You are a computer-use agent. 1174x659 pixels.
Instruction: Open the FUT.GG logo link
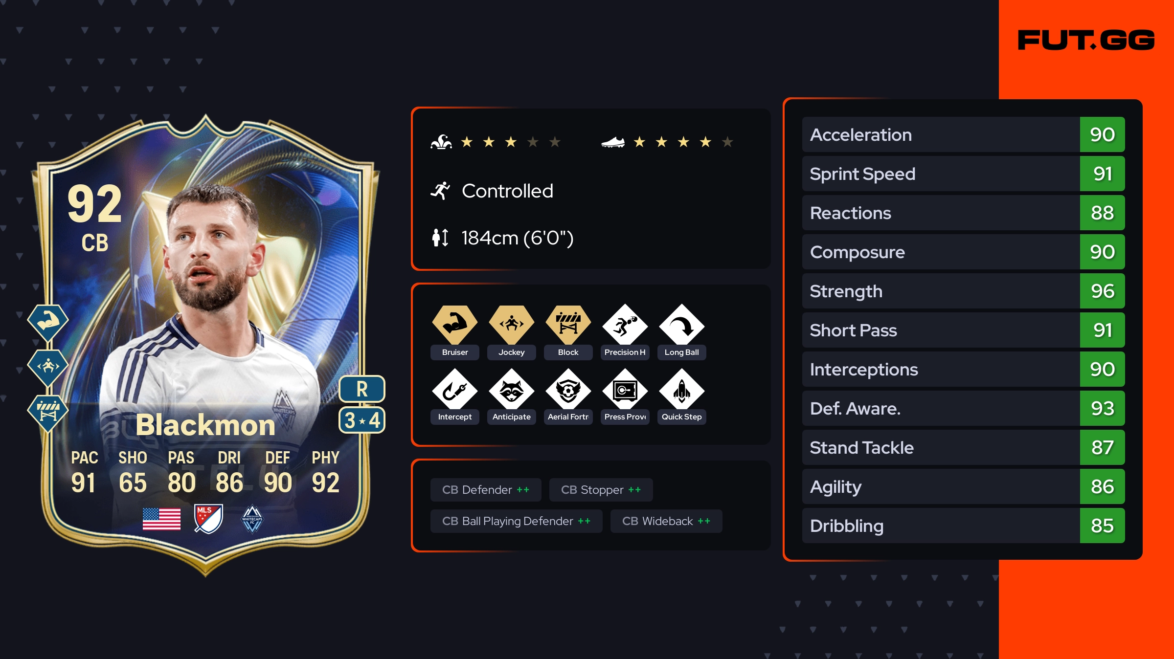(x=1086, y=40)
